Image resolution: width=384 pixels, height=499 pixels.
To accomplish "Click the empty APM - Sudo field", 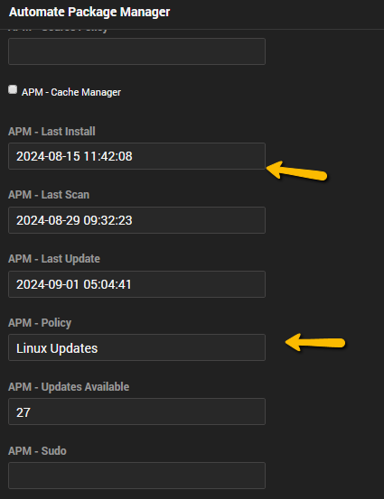I will pyautogui.click(x=136, y=476).
